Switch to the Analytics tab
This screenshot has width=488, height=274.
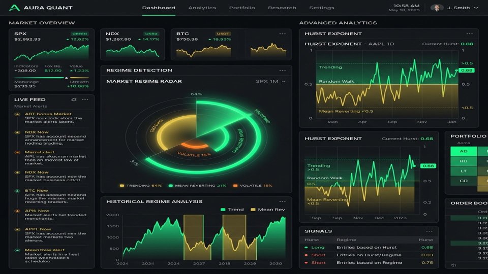(202, 8)
